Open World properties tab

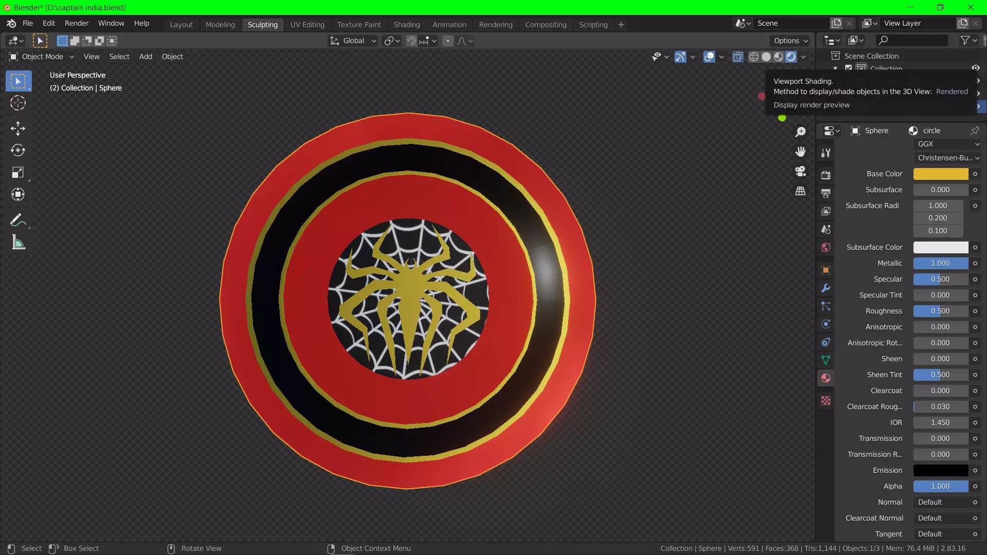coord(826,247)
